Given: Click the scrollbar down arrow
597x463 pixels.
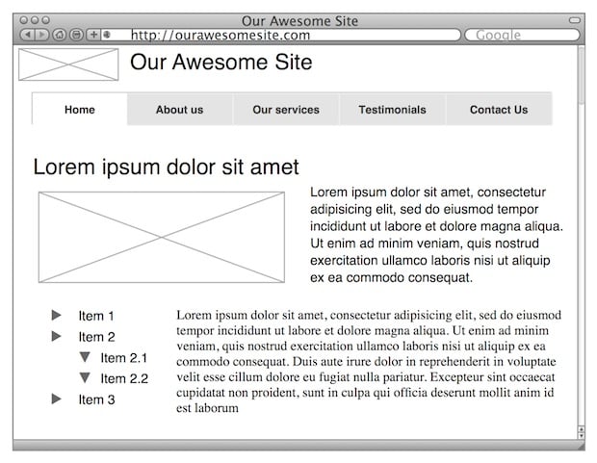Looking at the screenshot, I should [581, 436].
